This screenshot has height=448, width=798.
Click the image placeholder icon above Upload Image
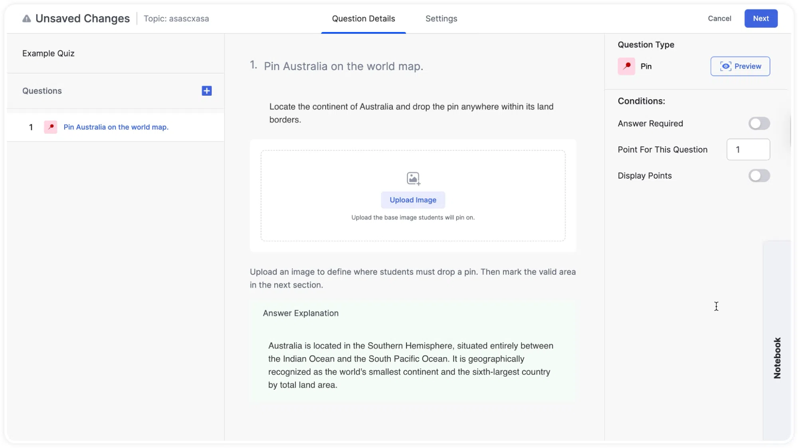coord(413,179)
